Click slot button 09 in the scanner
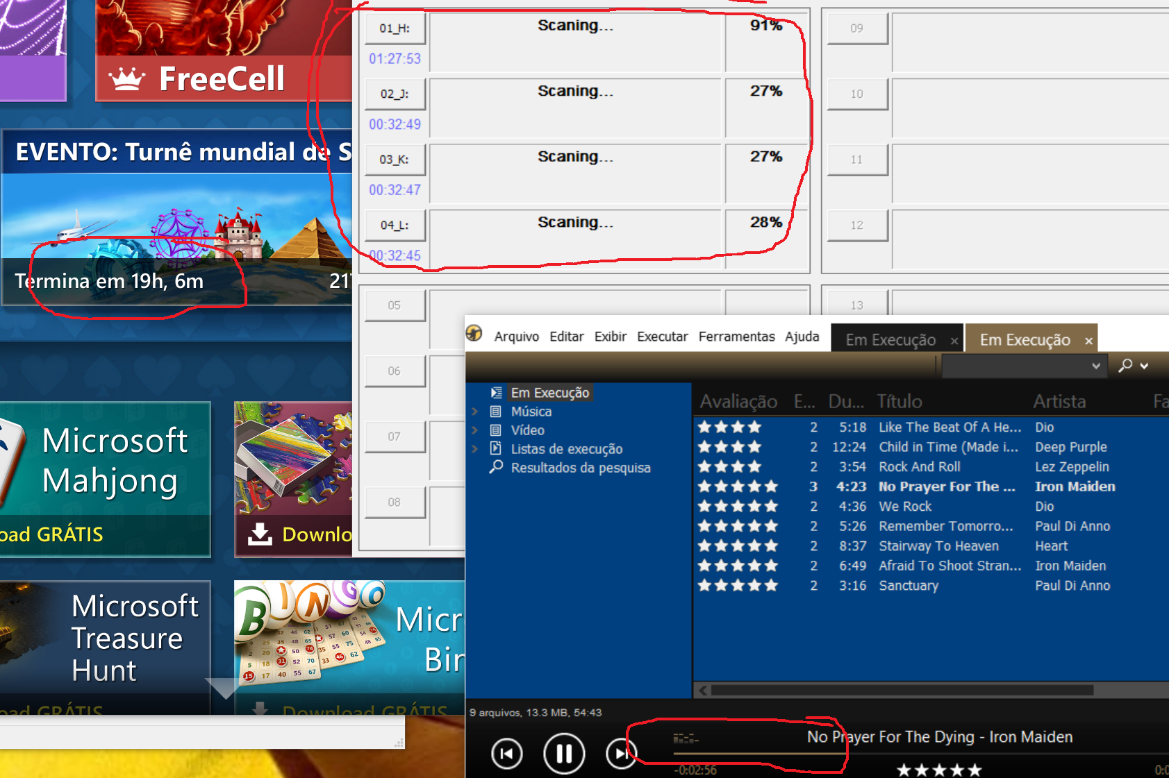 tap(857, 28)
